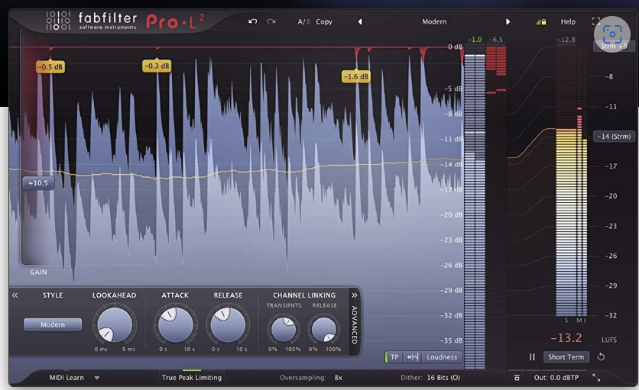This screenshot has width=639, height=390.
Task: Open the Help menu
Action: 568,21
